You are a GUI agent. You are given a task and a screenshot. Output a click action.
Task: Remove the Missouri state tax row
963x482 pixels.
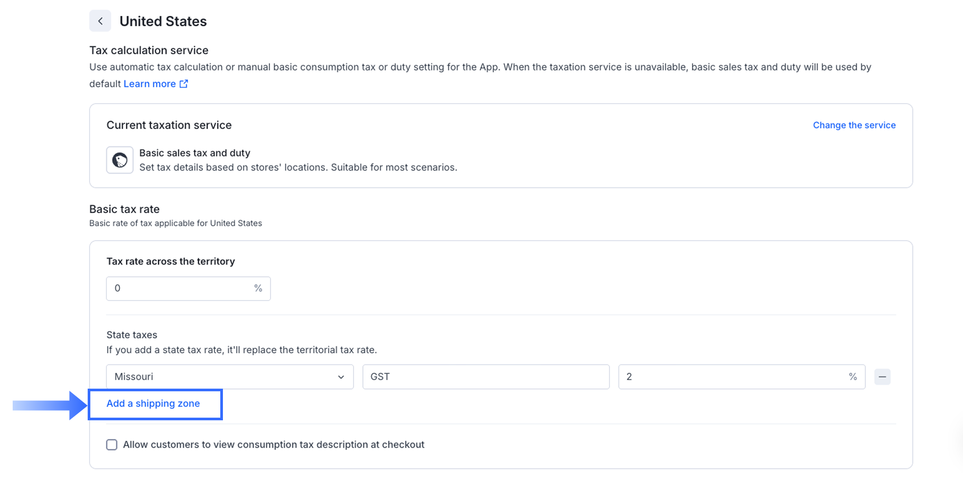[882, 377]
